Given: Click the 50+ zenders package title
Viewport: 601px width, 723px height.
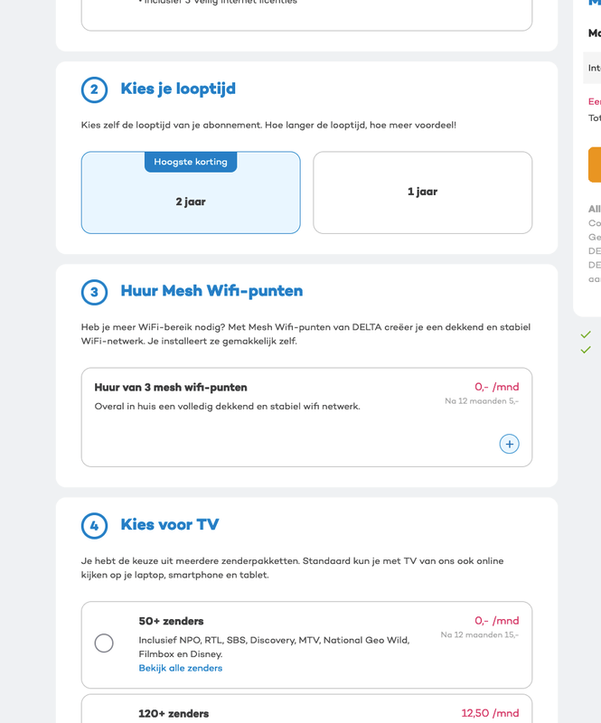Looking at the screenshot, I should click(171, 621).
